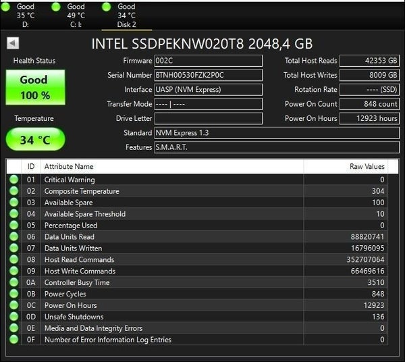Click ID cell 0A
Viewport: 405px width, 362px height.
31,282
